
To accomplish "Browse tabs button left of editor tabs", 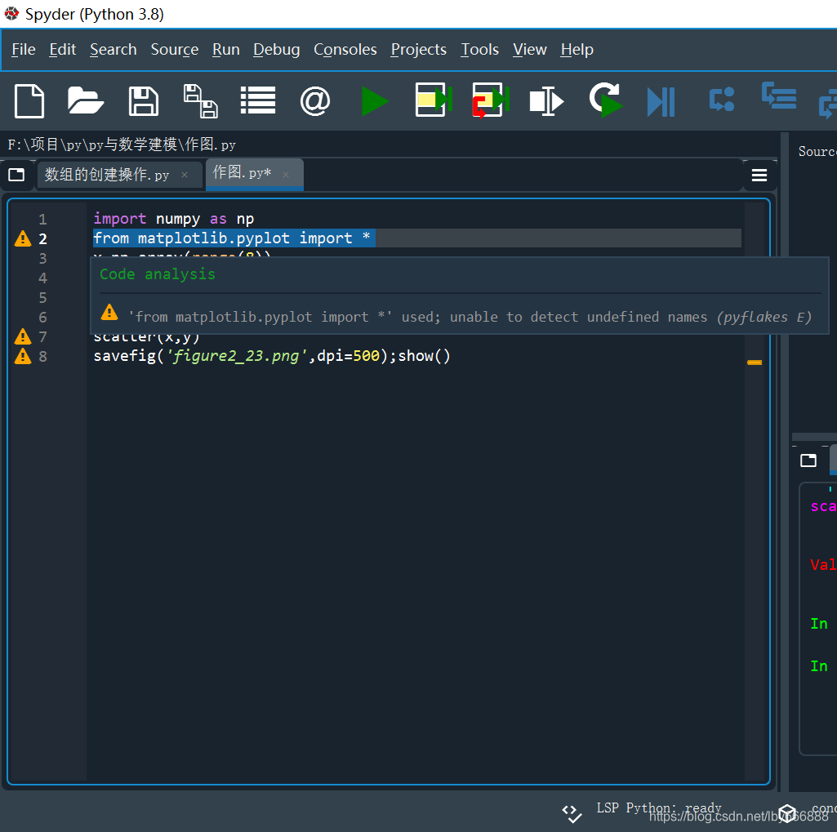I will click(16, 175).
